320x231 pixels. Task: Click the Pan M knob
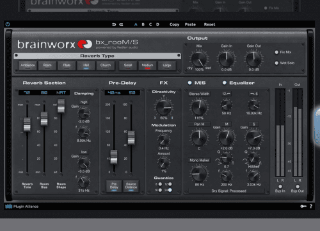click(199, 137)
